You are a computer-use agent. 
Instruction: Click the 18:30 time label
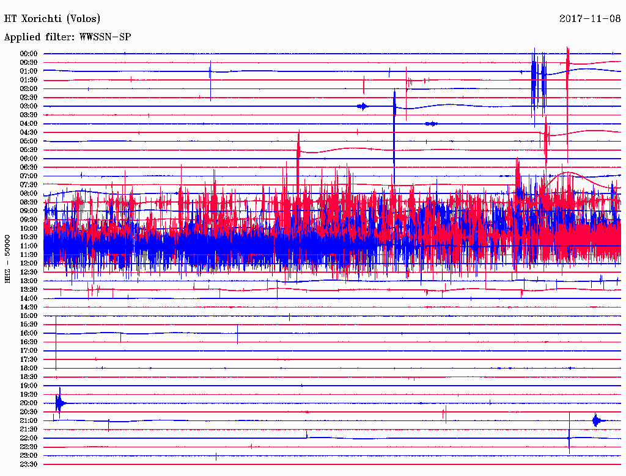29,377
